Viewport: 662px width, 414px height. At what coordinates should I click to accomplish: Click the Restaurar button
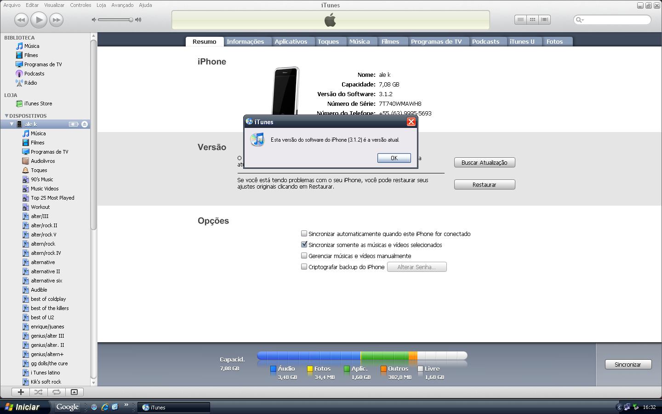click(x=485, y=184)
